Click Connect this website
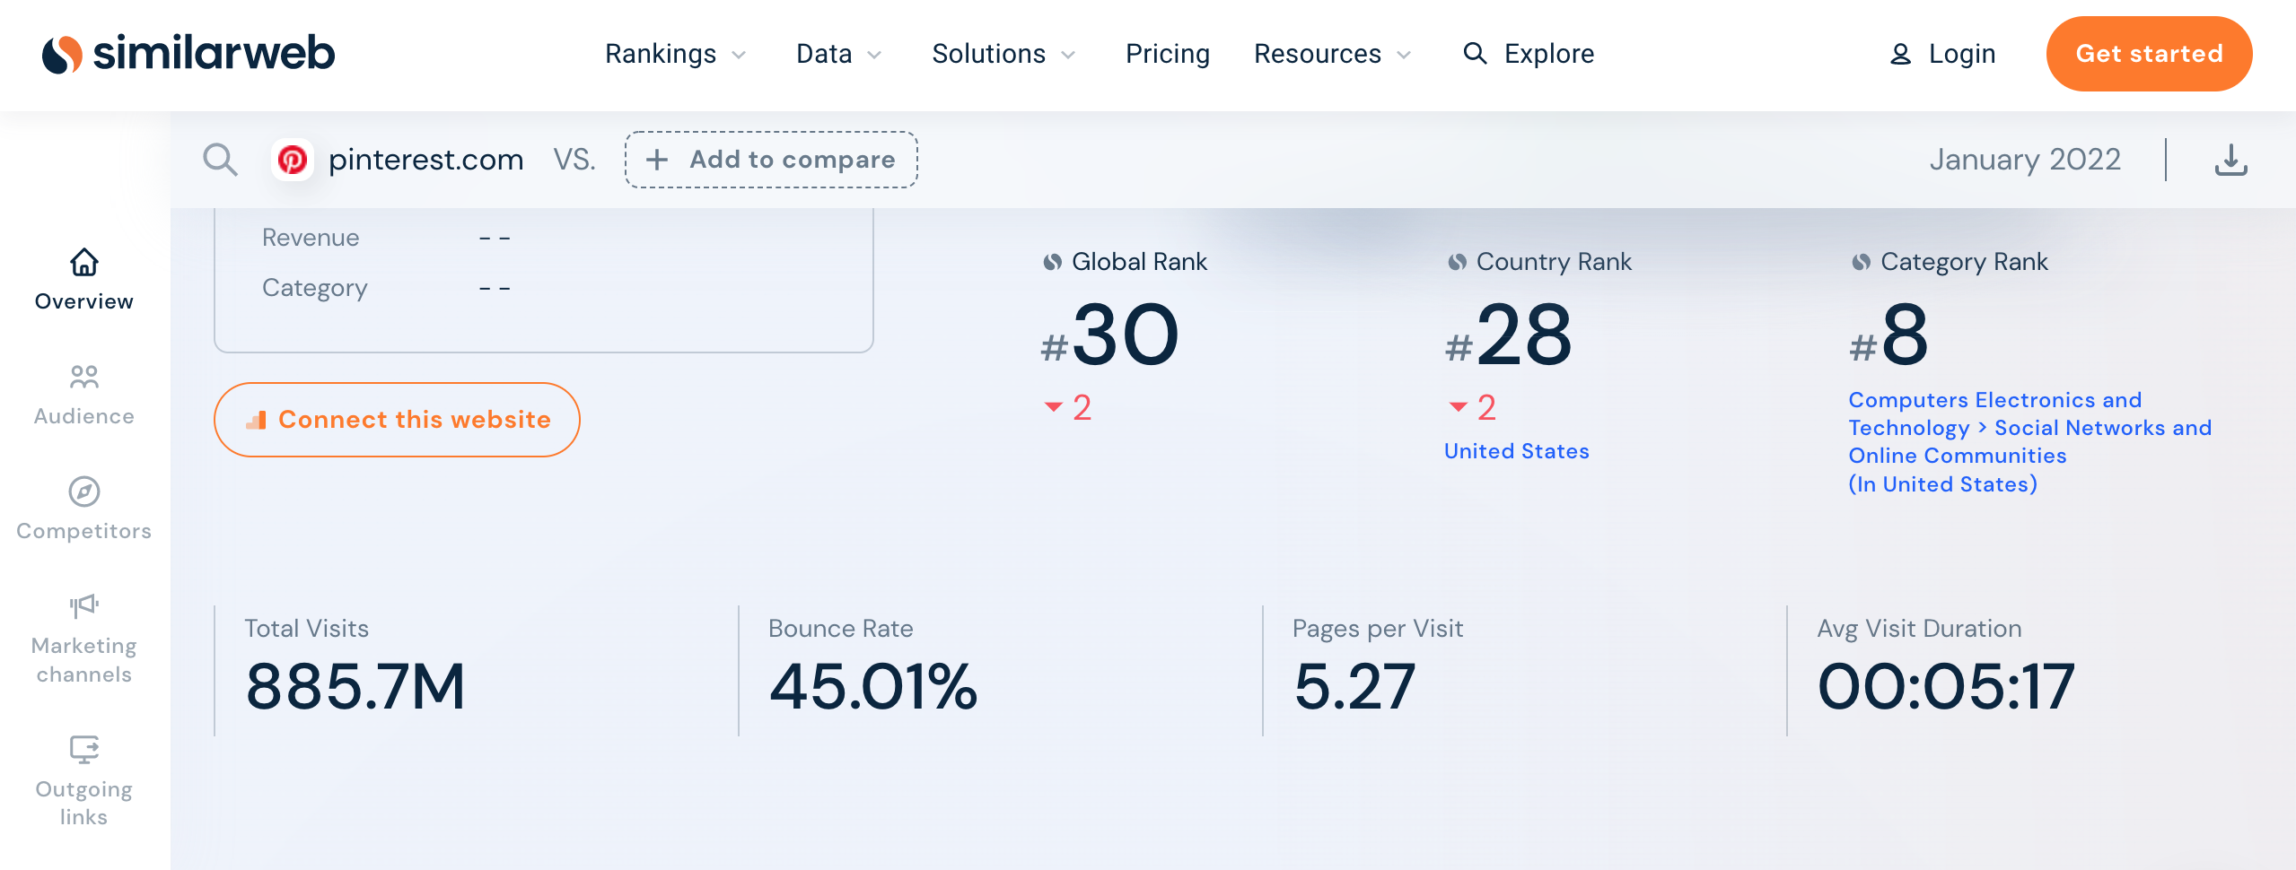This screenshot has width=2296, height=870. coord(396,419)
